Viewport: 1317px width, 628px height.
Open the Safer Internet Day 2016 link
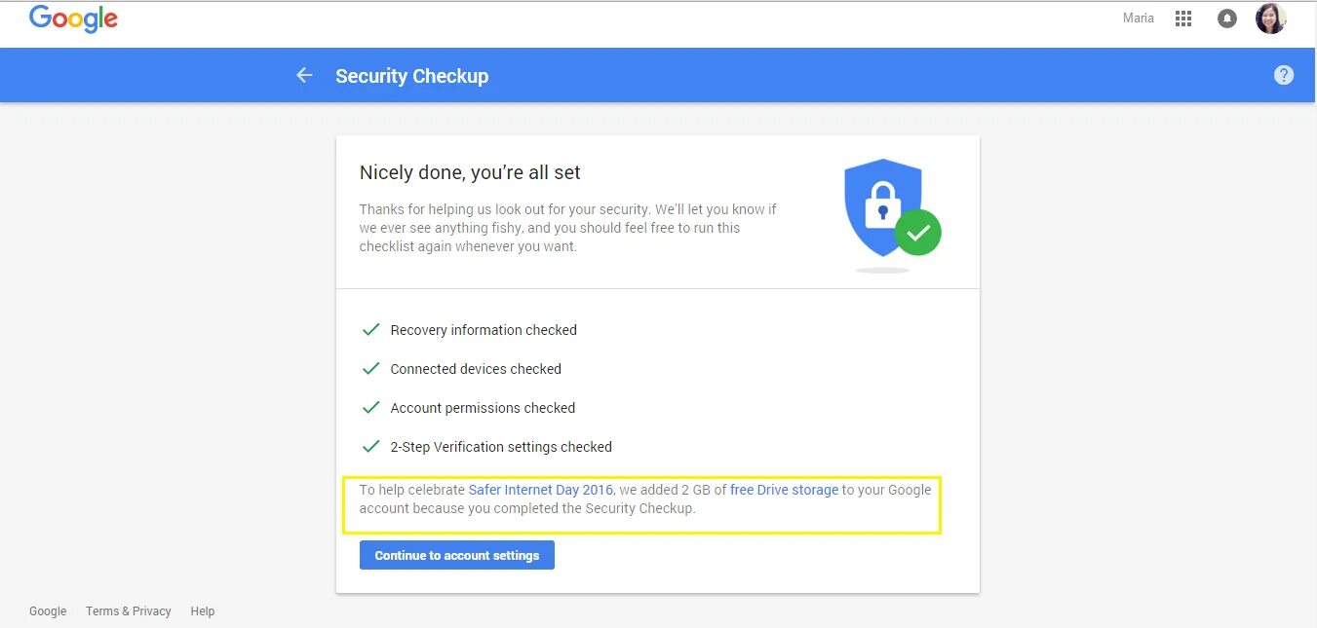tap(541, 490)
